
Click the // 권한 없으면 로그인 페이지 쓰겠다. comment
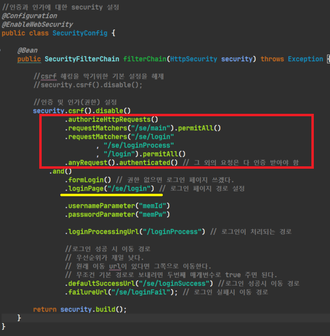click(175, 180)
